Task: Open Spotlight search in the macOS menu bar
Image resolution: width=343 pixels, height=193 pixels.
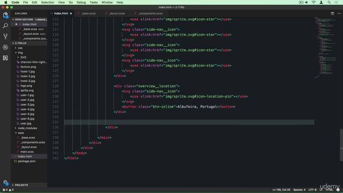Action: coord(329,2)
